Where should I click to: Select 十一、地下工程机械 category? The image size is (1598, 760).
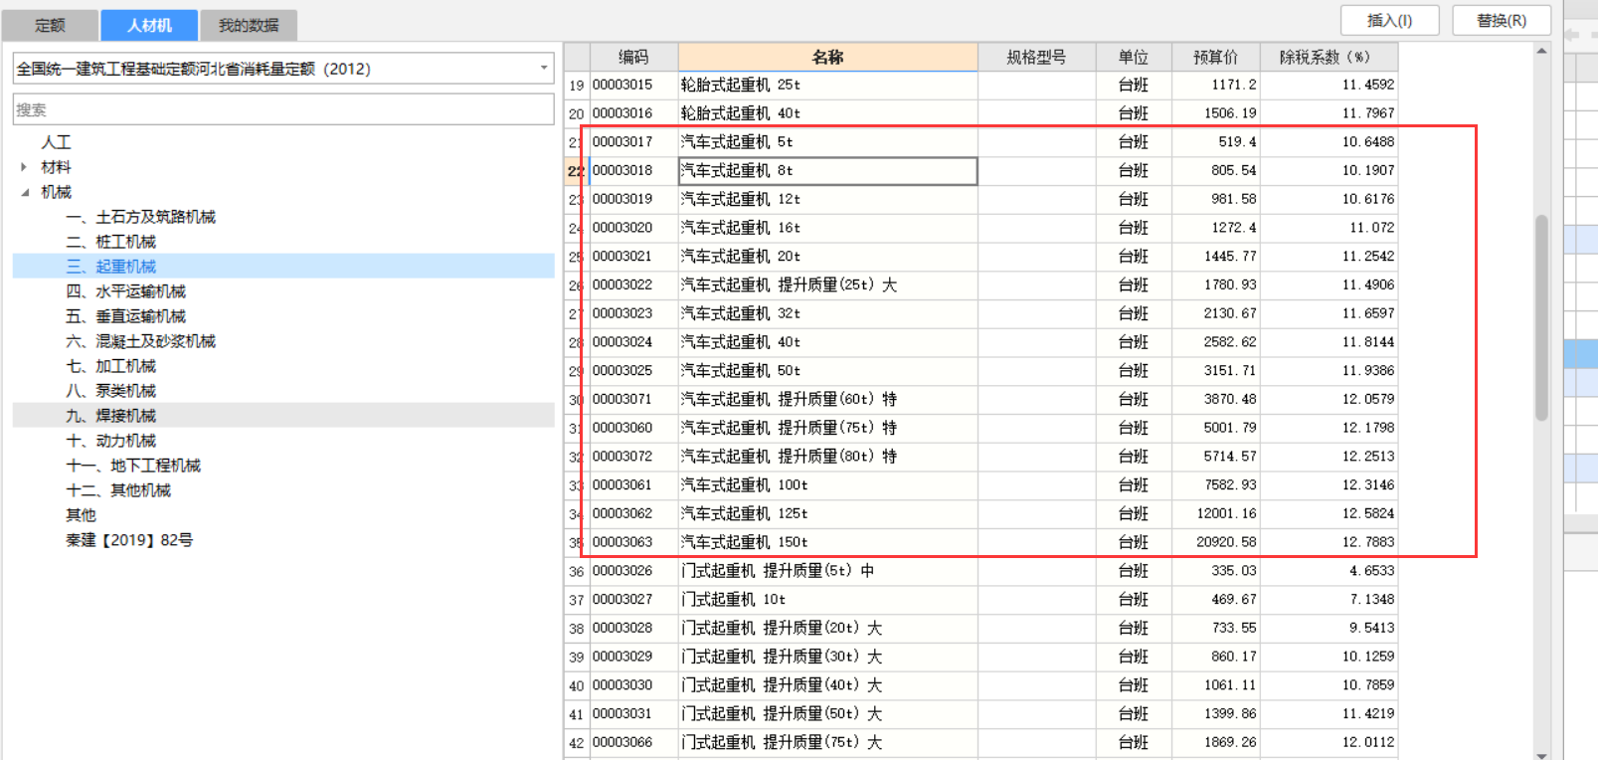coord(133,466)
